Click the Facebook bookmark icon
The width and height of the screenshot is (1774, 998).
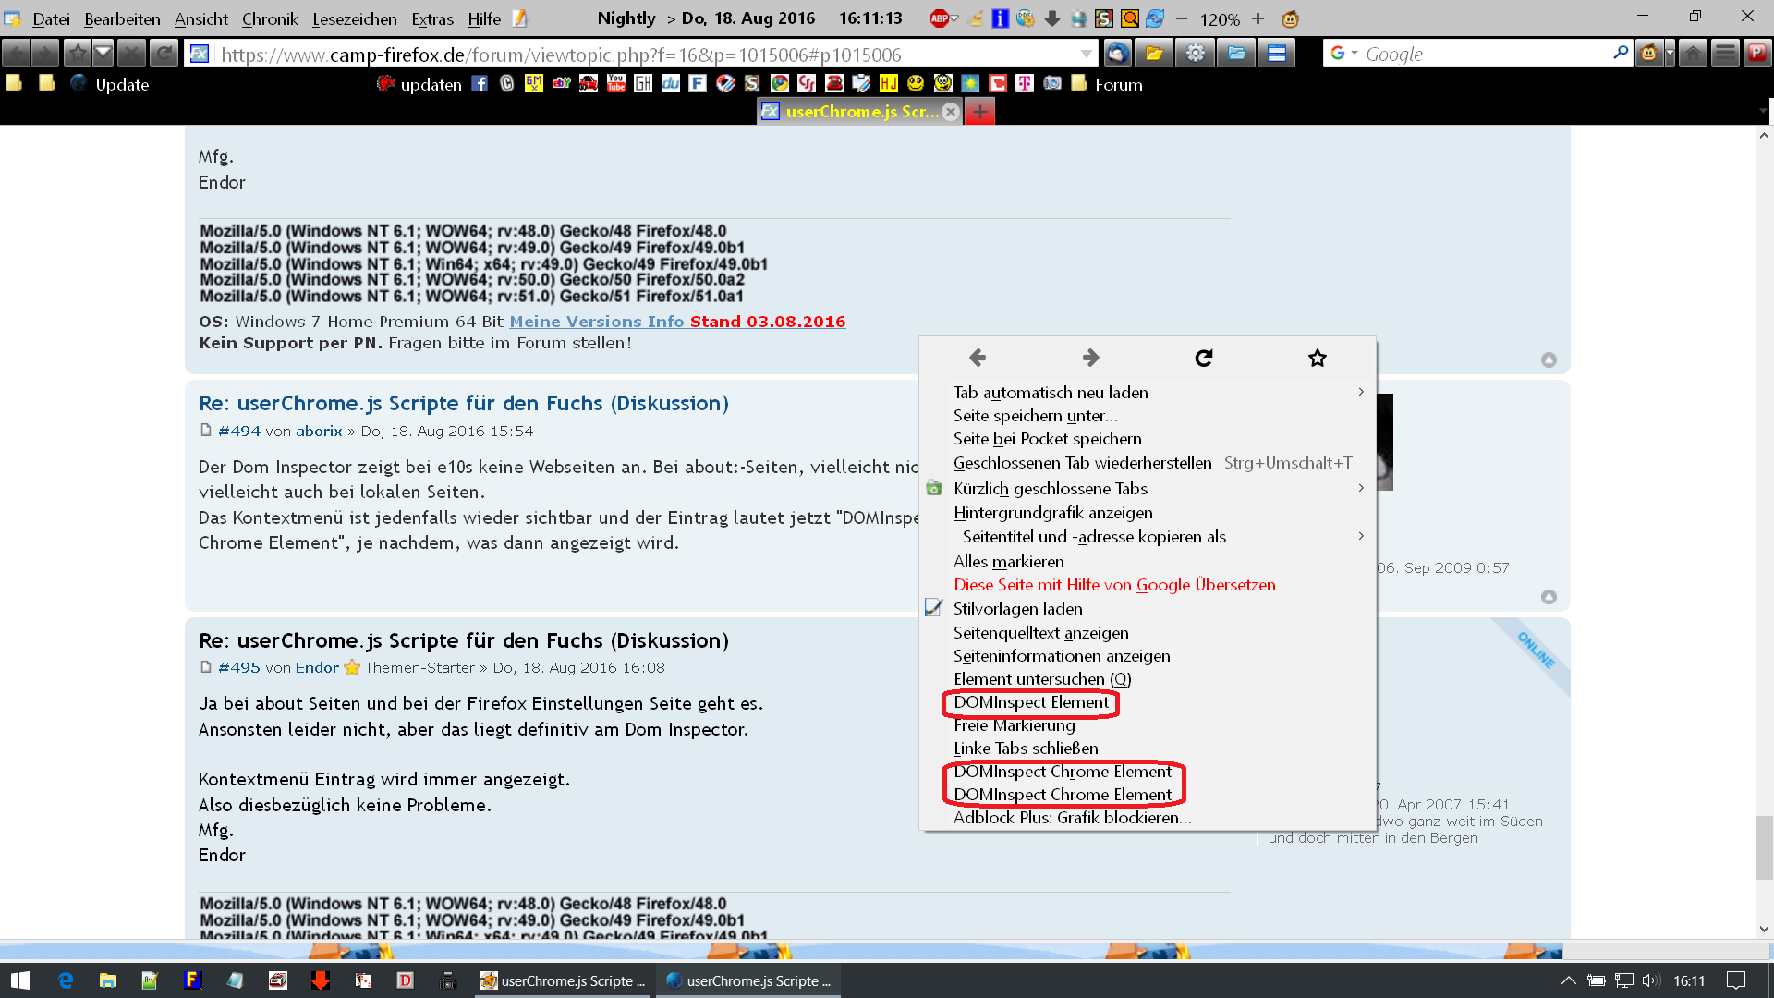480,84
